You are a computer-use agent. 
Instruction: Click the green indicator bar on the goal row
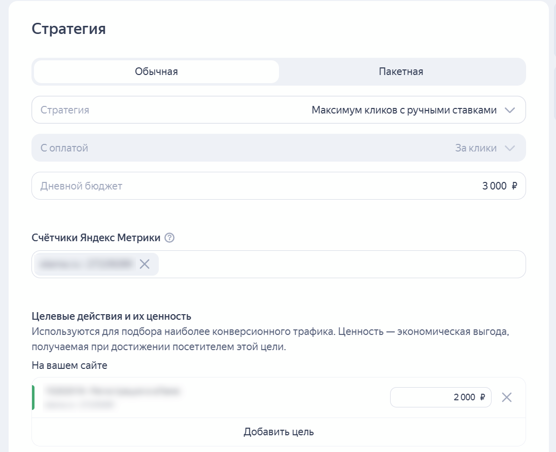(34, 397)
